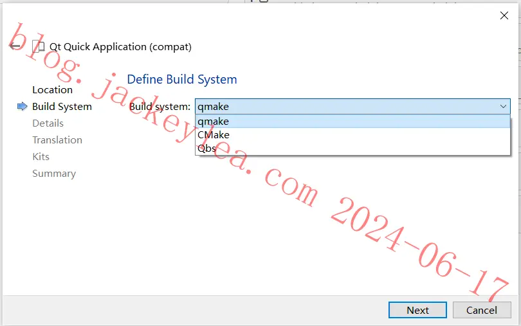Collapse the Build system combo box arrow
Screen dimensions: 521x326
503,107
